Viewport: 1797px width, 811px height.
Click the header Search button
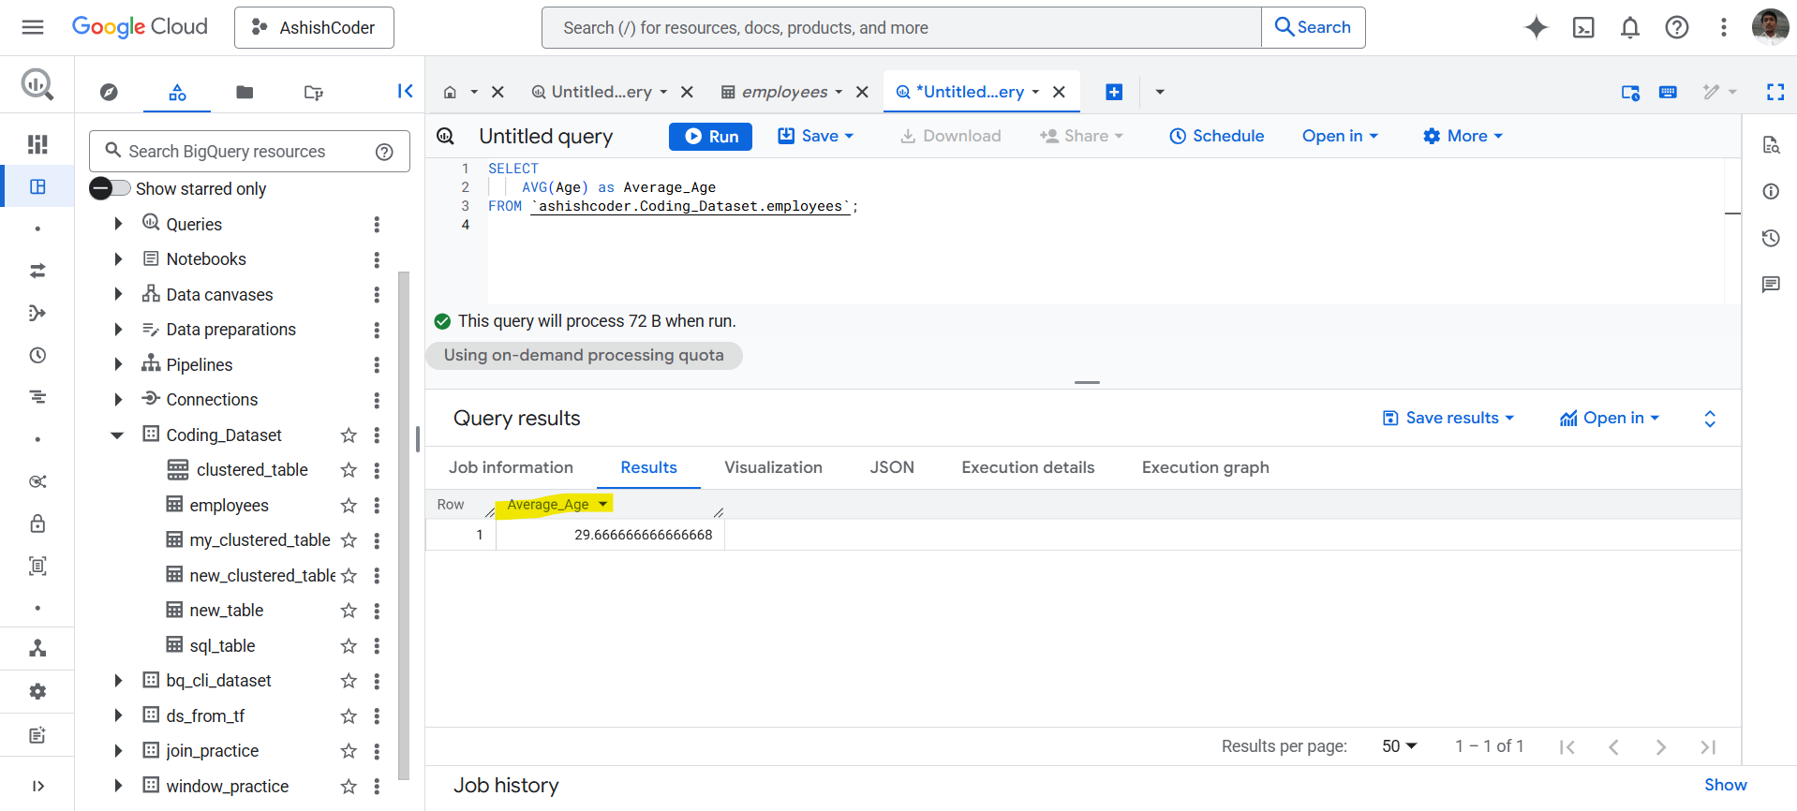click(1314, 27)
